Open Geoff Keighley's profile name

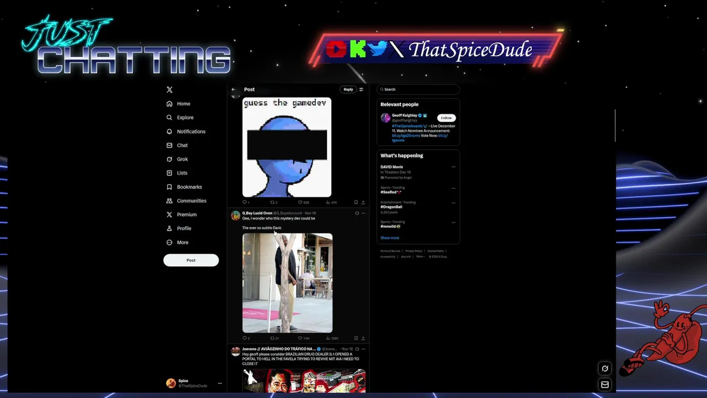pos(404,116)
